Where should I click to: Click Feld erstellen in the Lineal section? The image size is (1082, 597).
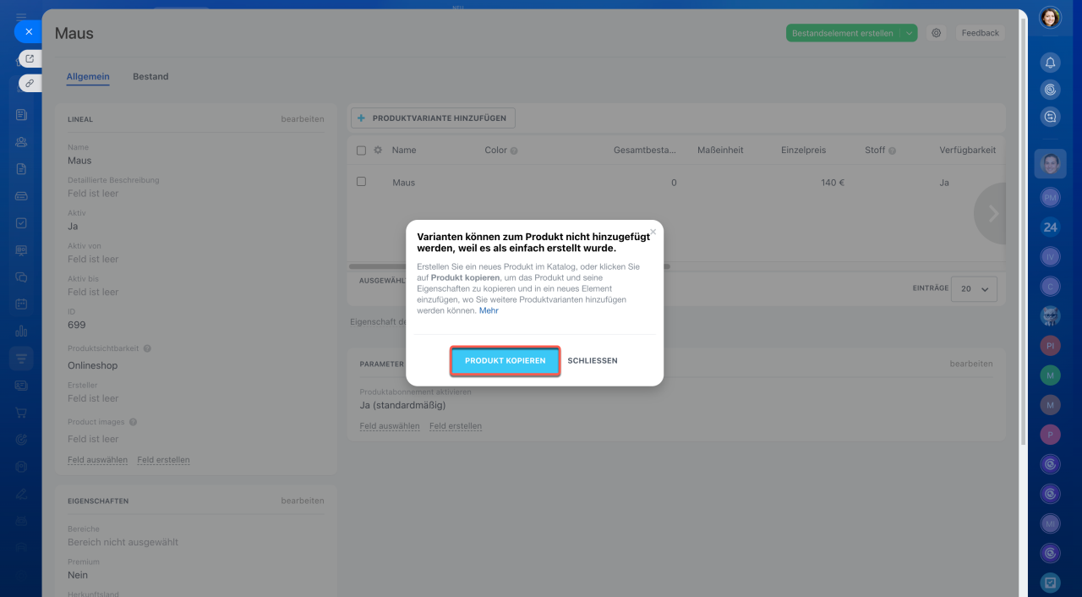(x=163, y=460)
